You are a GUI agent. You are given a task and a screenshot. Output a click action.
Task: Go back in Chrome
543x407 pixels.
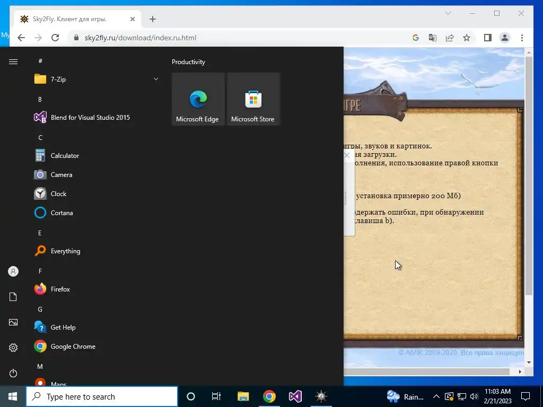tap(21, 38)
